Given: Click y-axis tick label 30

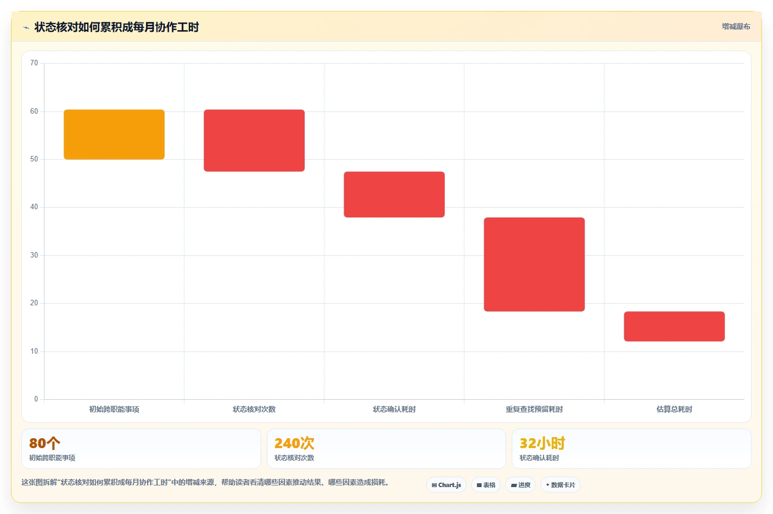Looking at the screenshot, I should 34,255.
